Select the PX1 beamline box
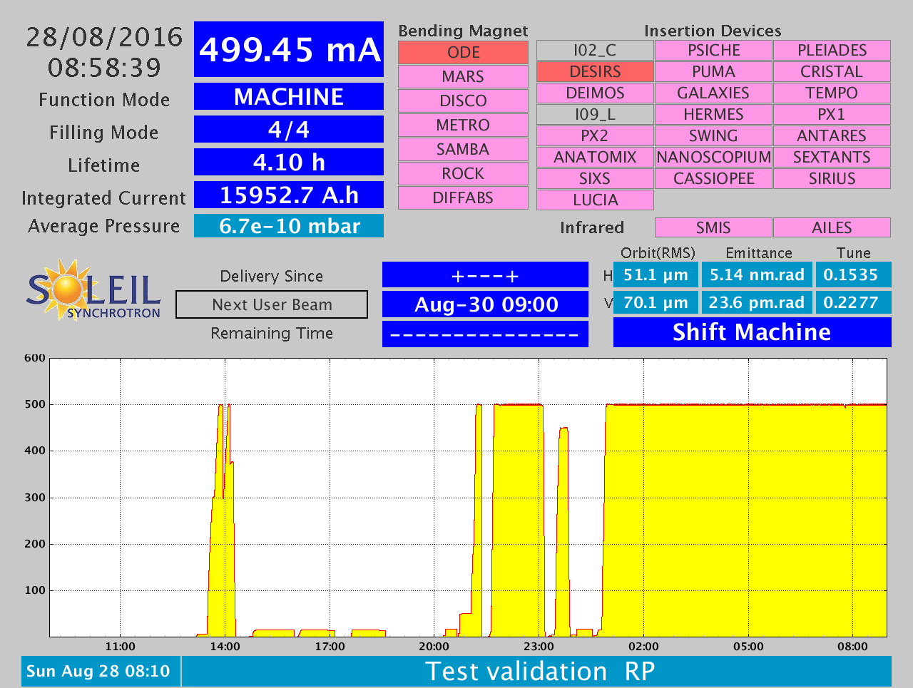The image size is (913, 688). point(832,115)
